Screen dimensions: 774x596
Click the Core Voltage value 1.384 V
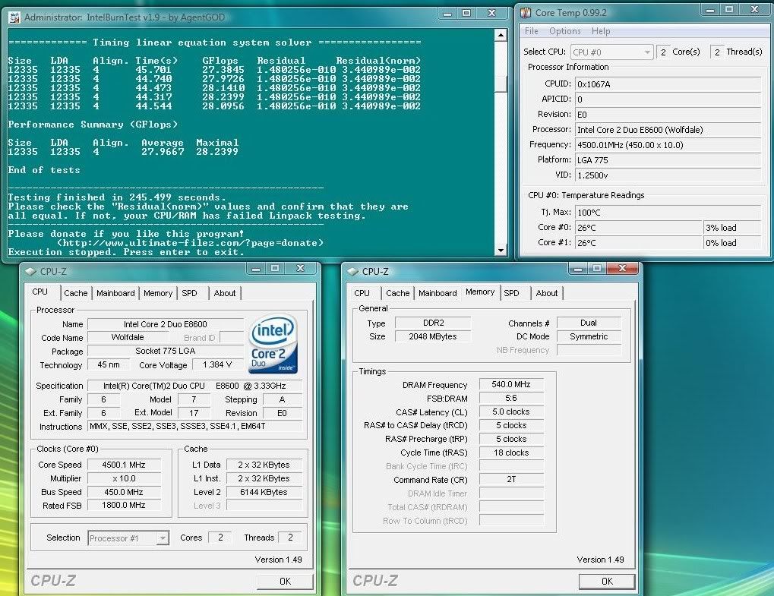coord(217,364)
